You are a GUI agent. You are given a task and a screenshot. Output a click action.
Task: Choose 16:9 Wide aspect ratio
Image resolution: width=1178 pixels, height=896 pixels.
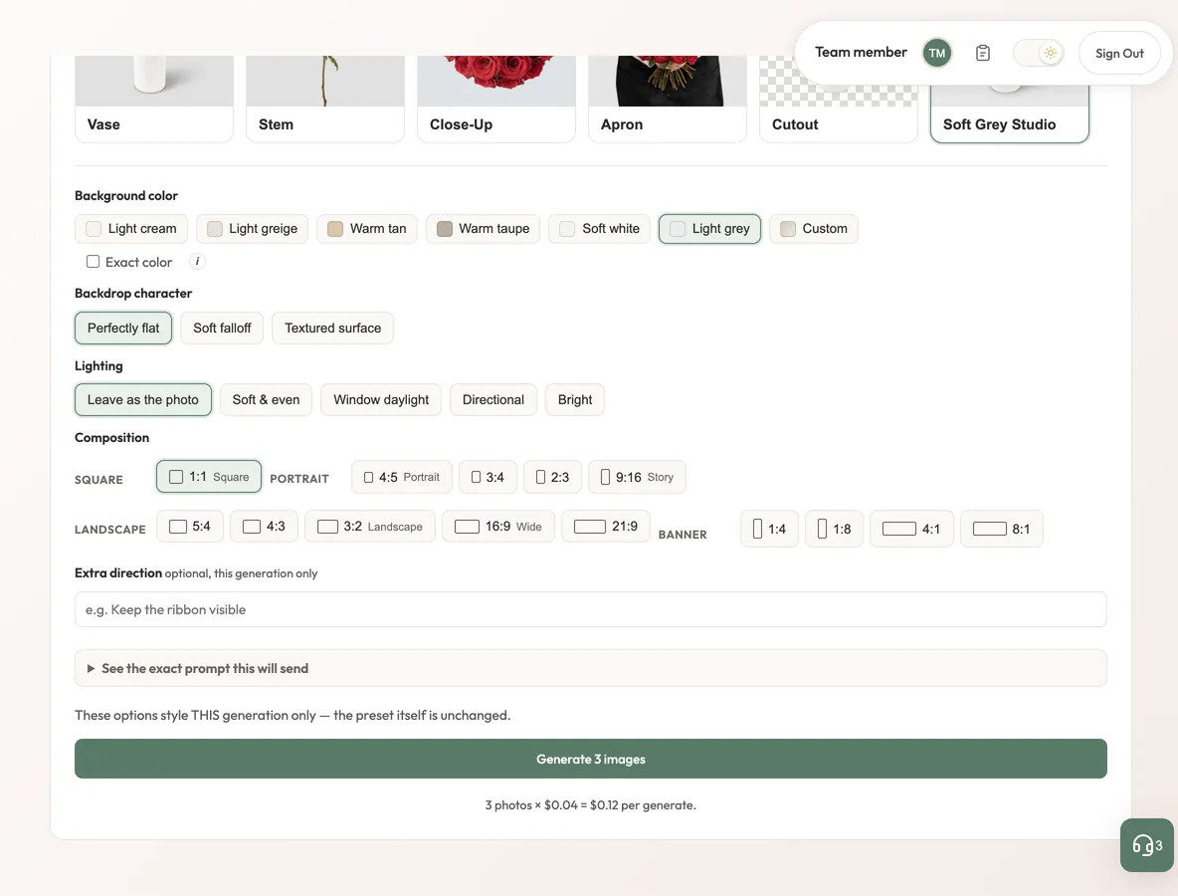click(498, 527)
